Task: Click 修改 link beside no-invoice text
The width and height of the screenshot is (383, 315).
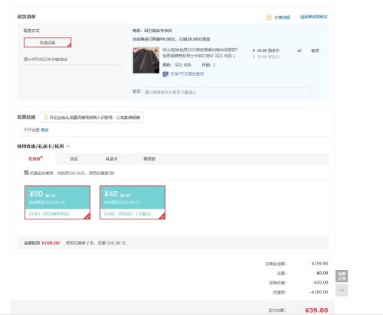Action: [44, 130]
